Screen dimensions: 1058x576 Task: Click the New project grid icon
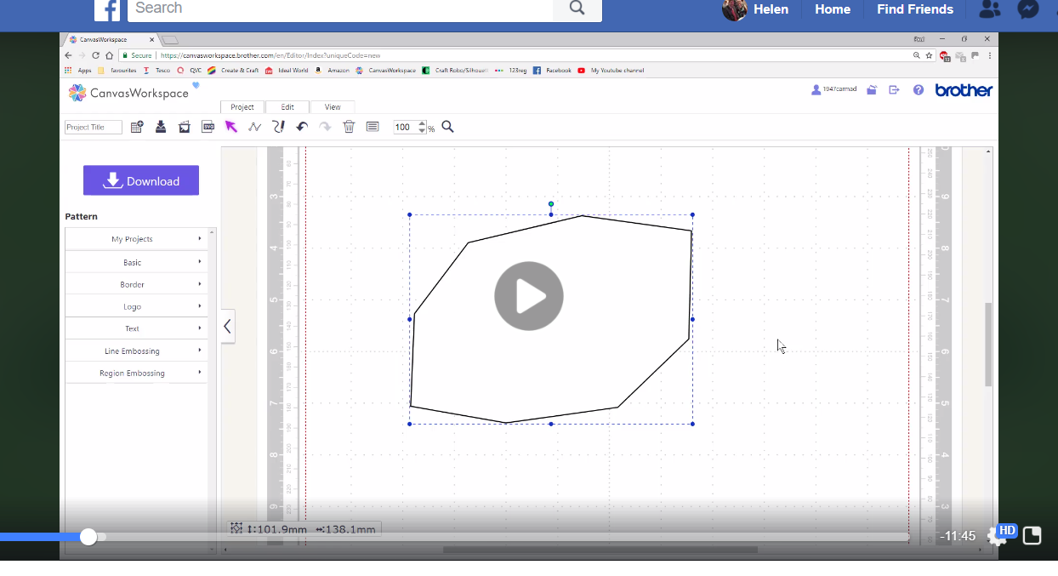[137, 127]
